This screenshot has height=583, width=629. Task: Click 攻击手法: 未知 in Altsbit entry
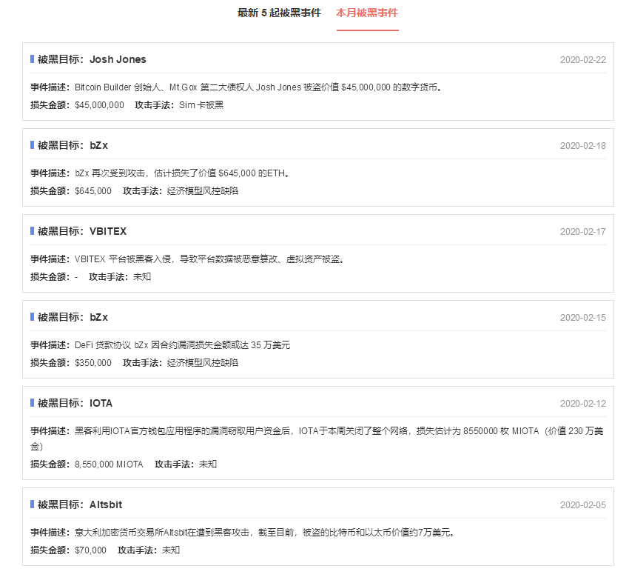click(x=149, y=550)
